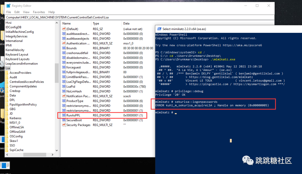The width and height of the screenshot is (302, 174).
Task: Maximize the Registry Editor window
Action: [257, 6]
